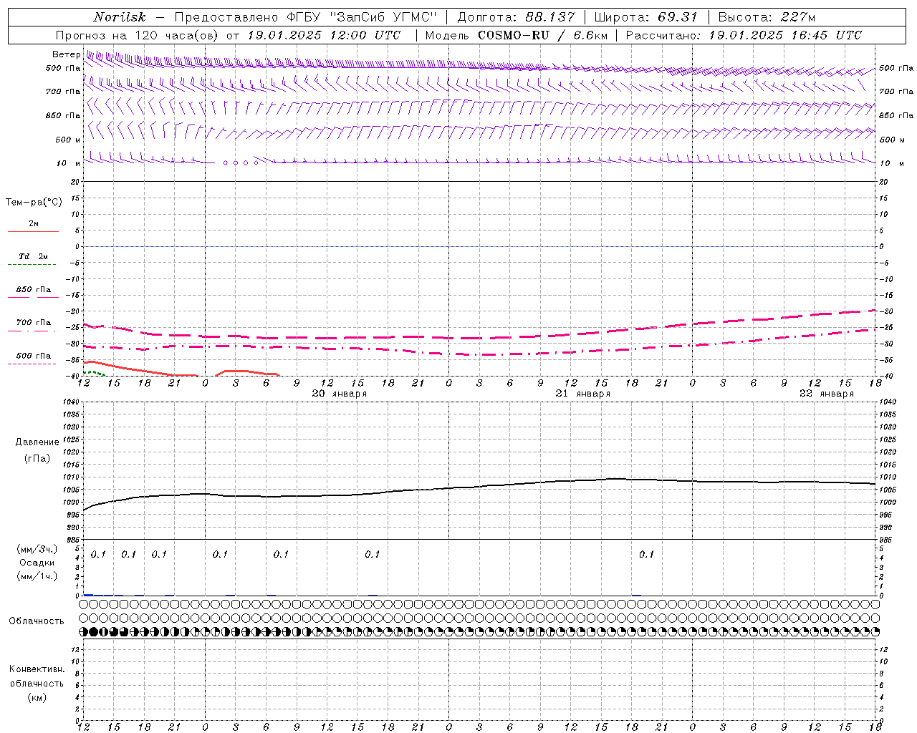Image resolution: width=917 pixels, height=733 pixels.
Task: Click the forecast start time 19.01.2025 12:00 UTC
Action: (324, 35)
